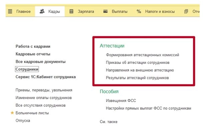Image resolution: width=211 pixels, height=131 pixels.
Task: Click the См. также heading
Action: pyautogui.click(x=109, y=122)
